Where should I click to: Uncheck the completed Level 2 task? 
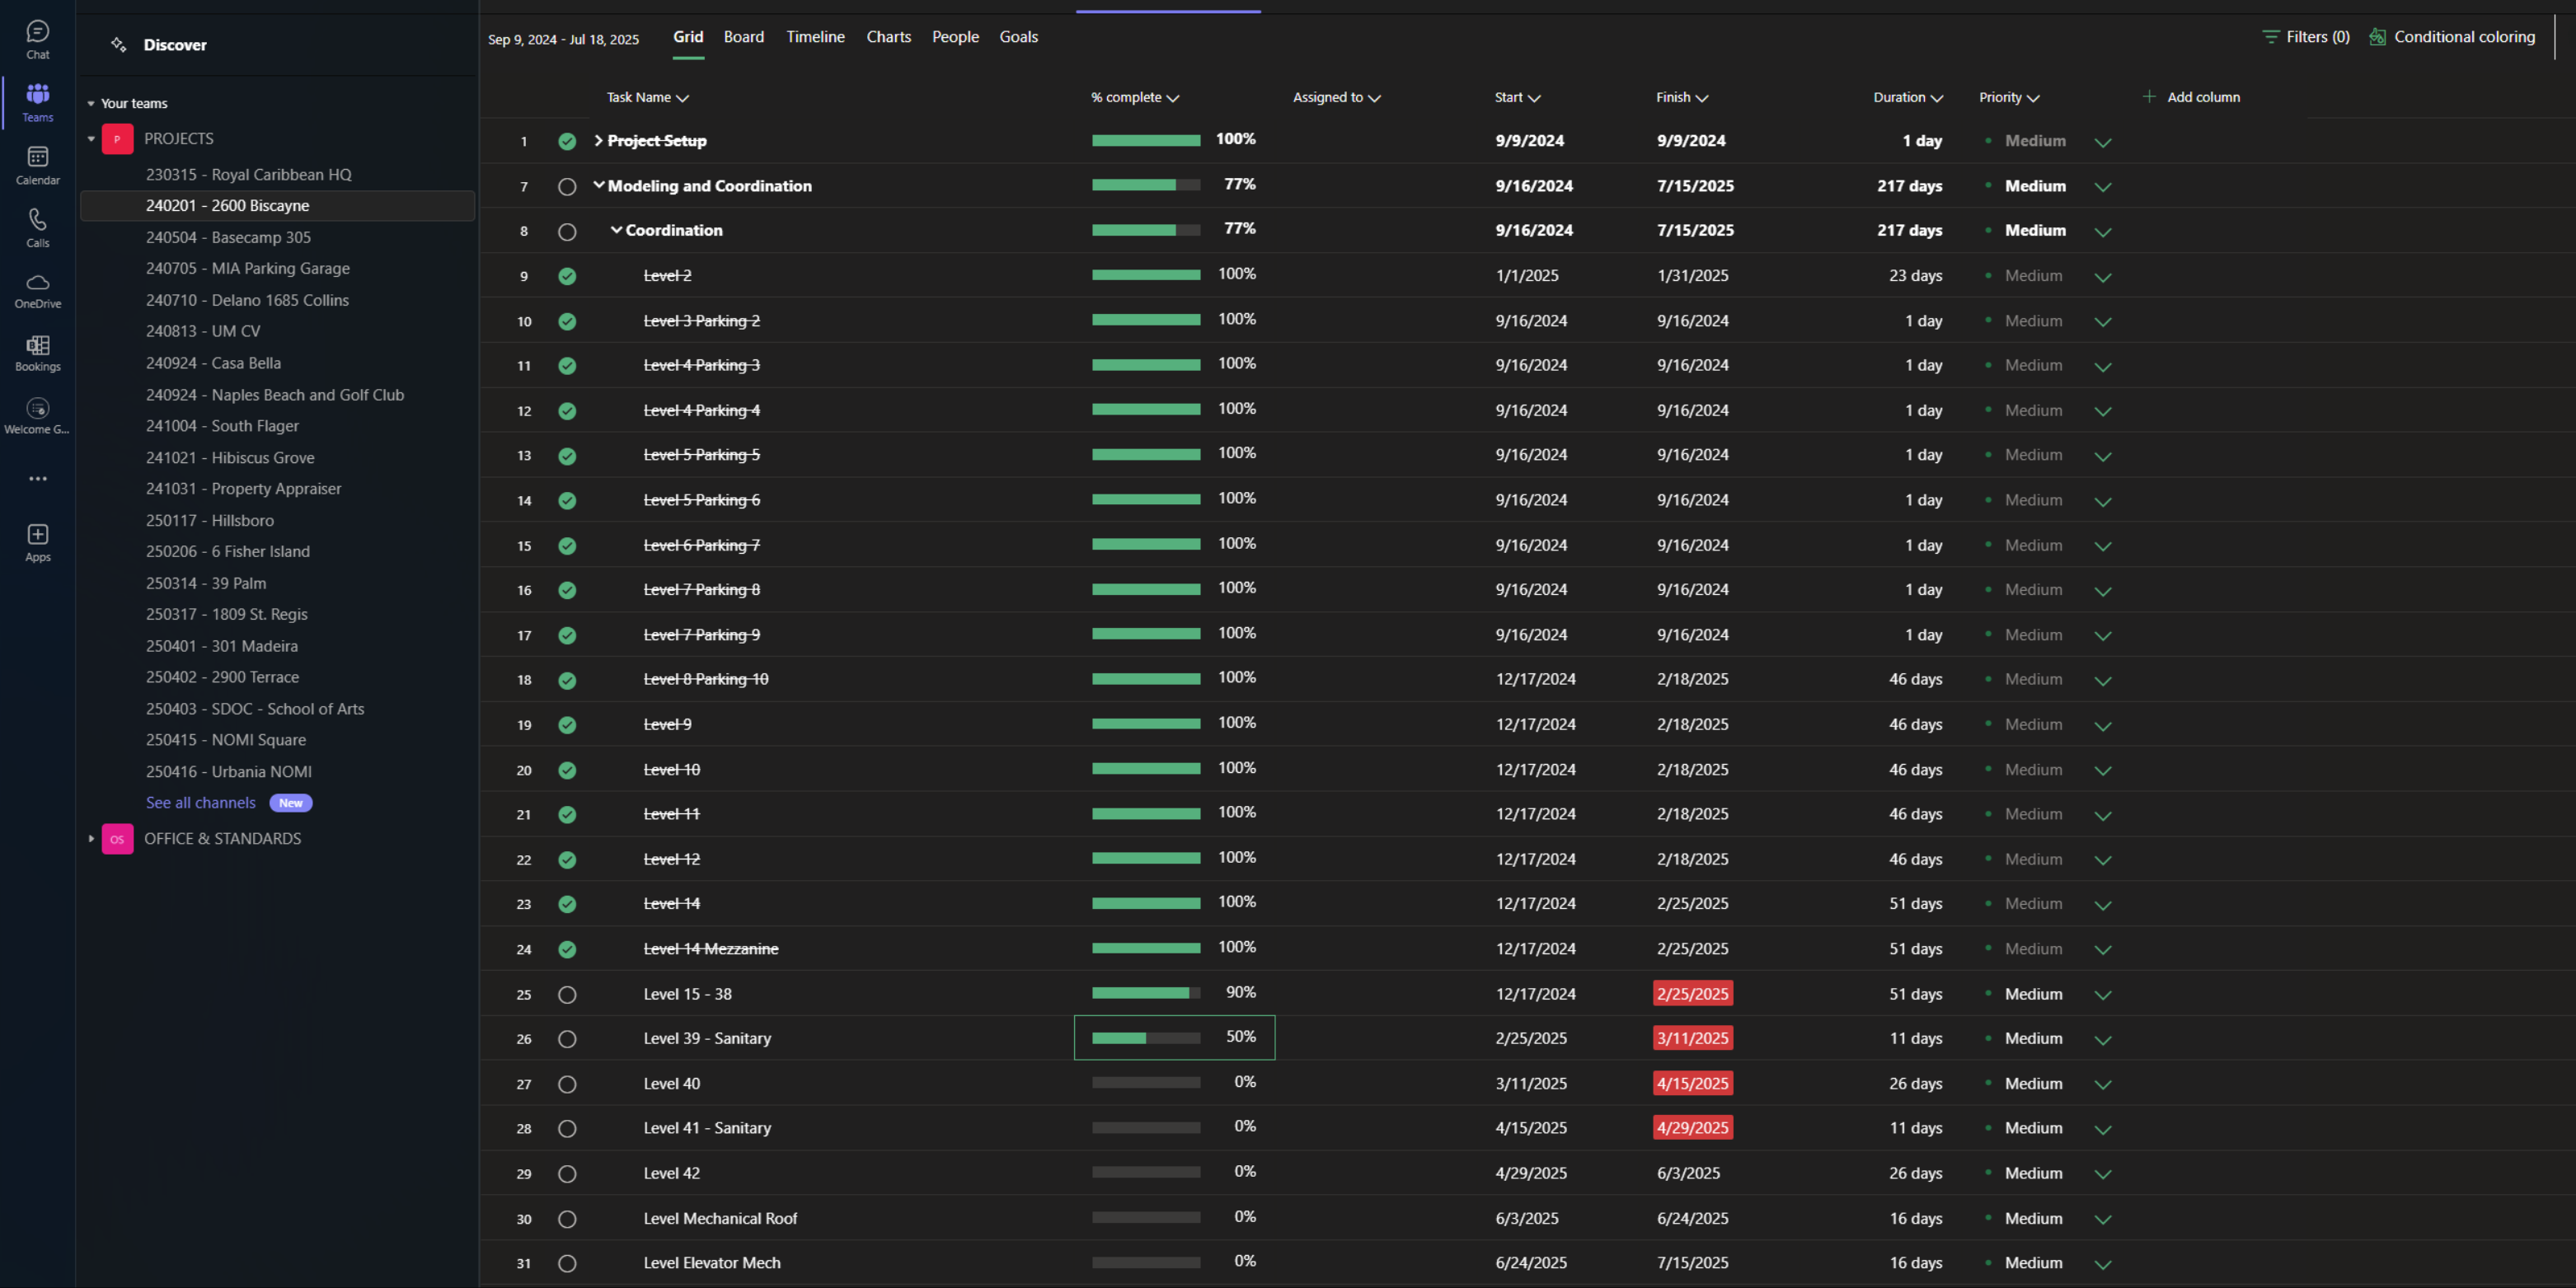point(567,276)
